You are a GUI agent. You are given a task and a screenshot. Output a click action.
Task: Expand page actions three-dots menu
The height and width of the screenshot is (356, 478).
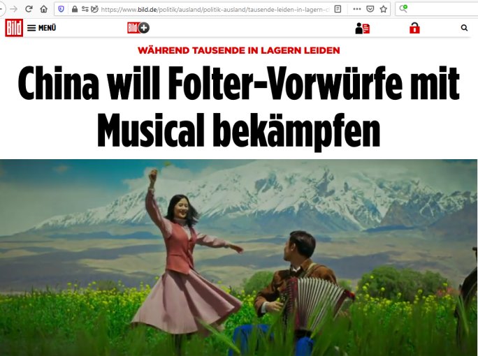357,9
